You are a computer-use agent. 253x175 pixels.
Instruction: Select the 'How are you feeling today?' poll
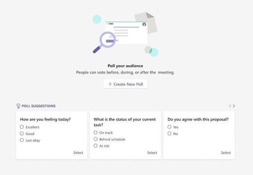coord(78,153)
